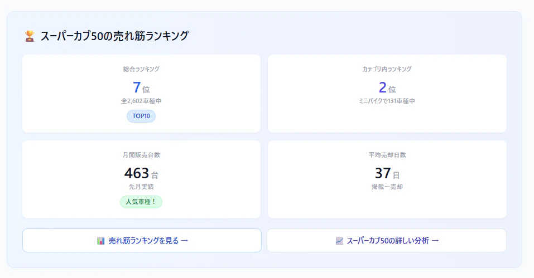Click the text 掲載〜売却
This screenshot has height=278, width=534.
(x=387, y=187)
